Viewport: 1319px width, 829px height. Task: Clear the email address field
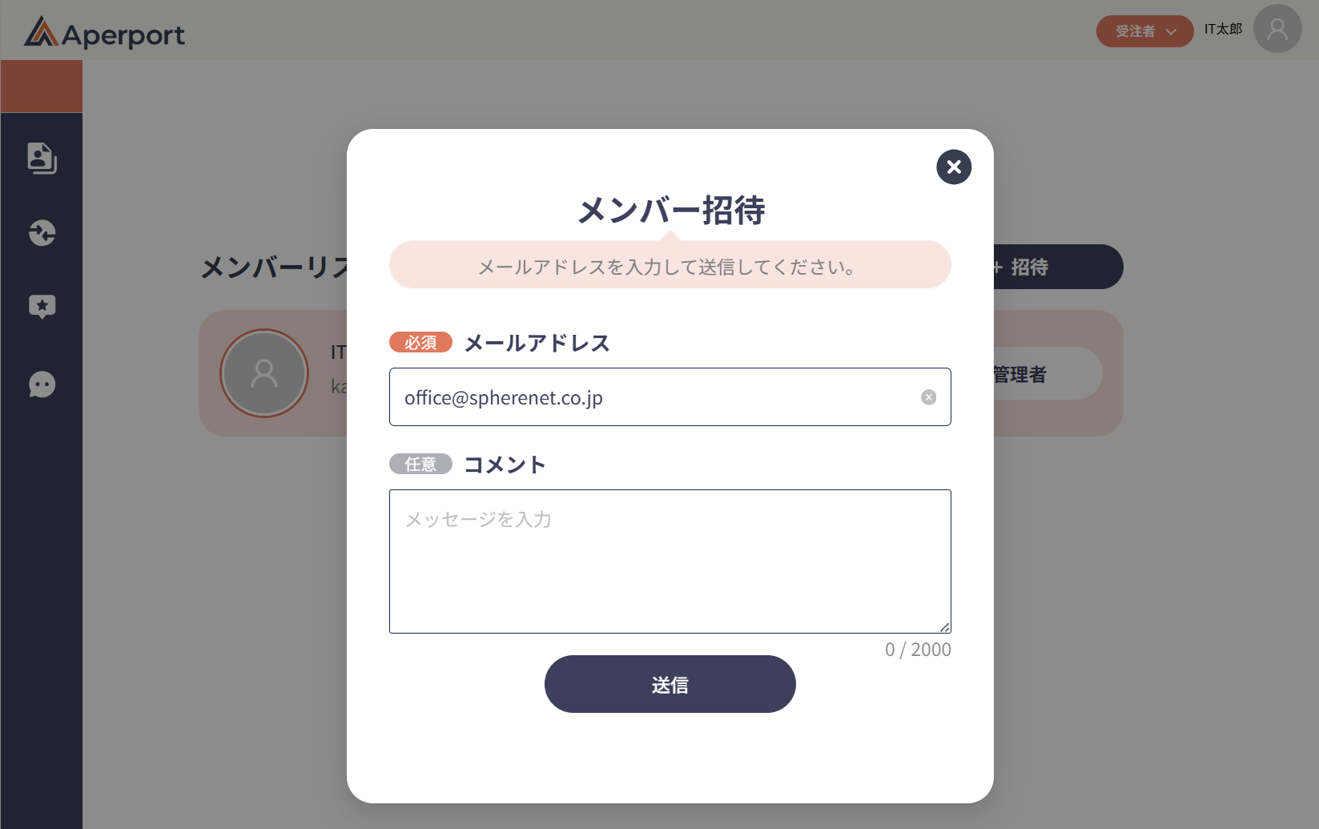pos(928,397)
